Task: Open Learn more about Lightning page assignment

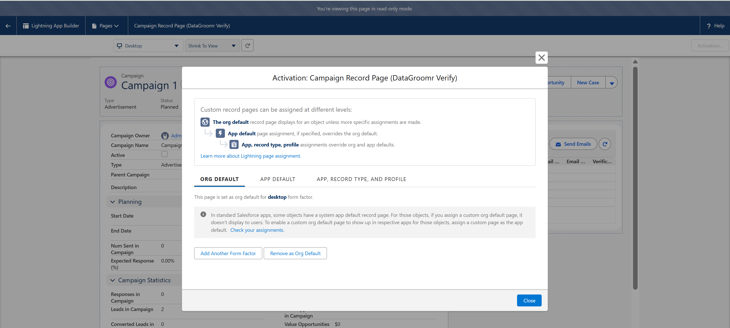Action: (251, 156)
